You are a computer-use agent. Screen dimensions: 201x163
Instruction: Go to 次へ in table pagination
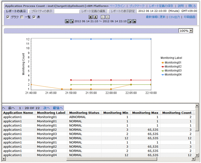pos(47,108)
